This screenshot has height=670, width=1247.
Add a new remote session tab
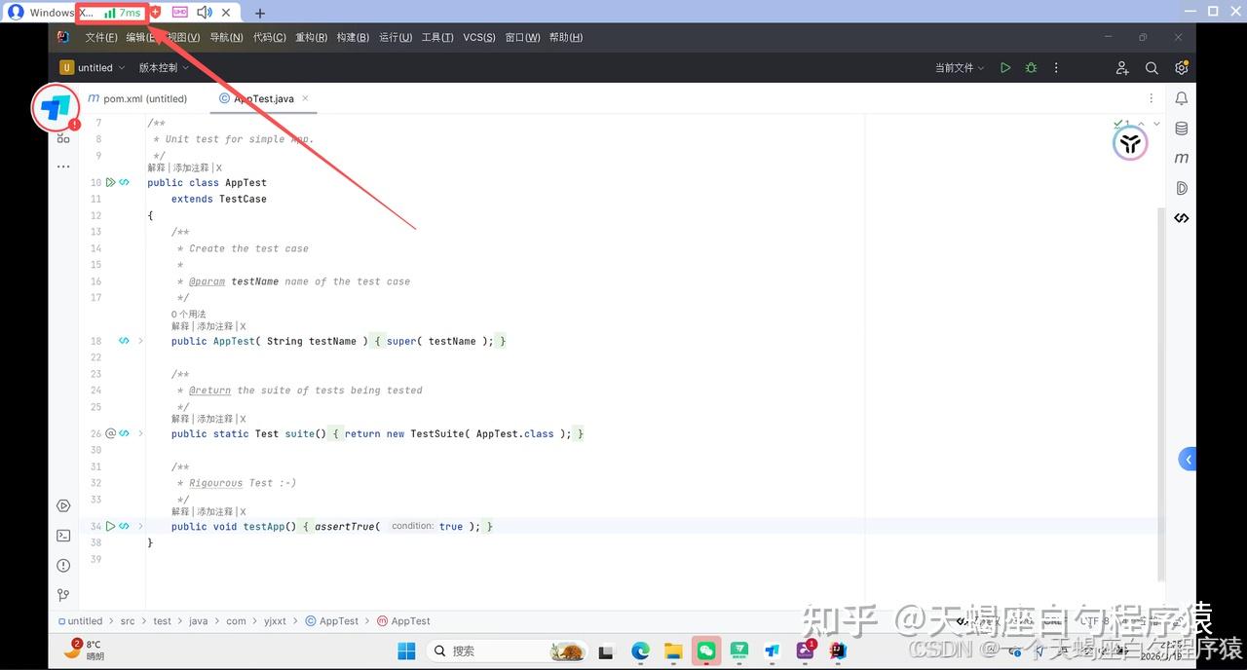259,14
